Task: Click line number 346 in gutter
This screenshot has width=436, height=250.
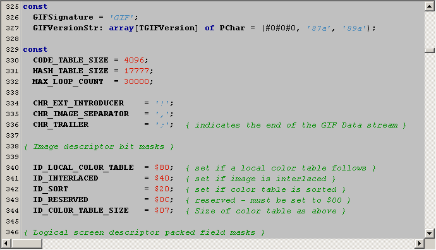Action: pos(12,232)
